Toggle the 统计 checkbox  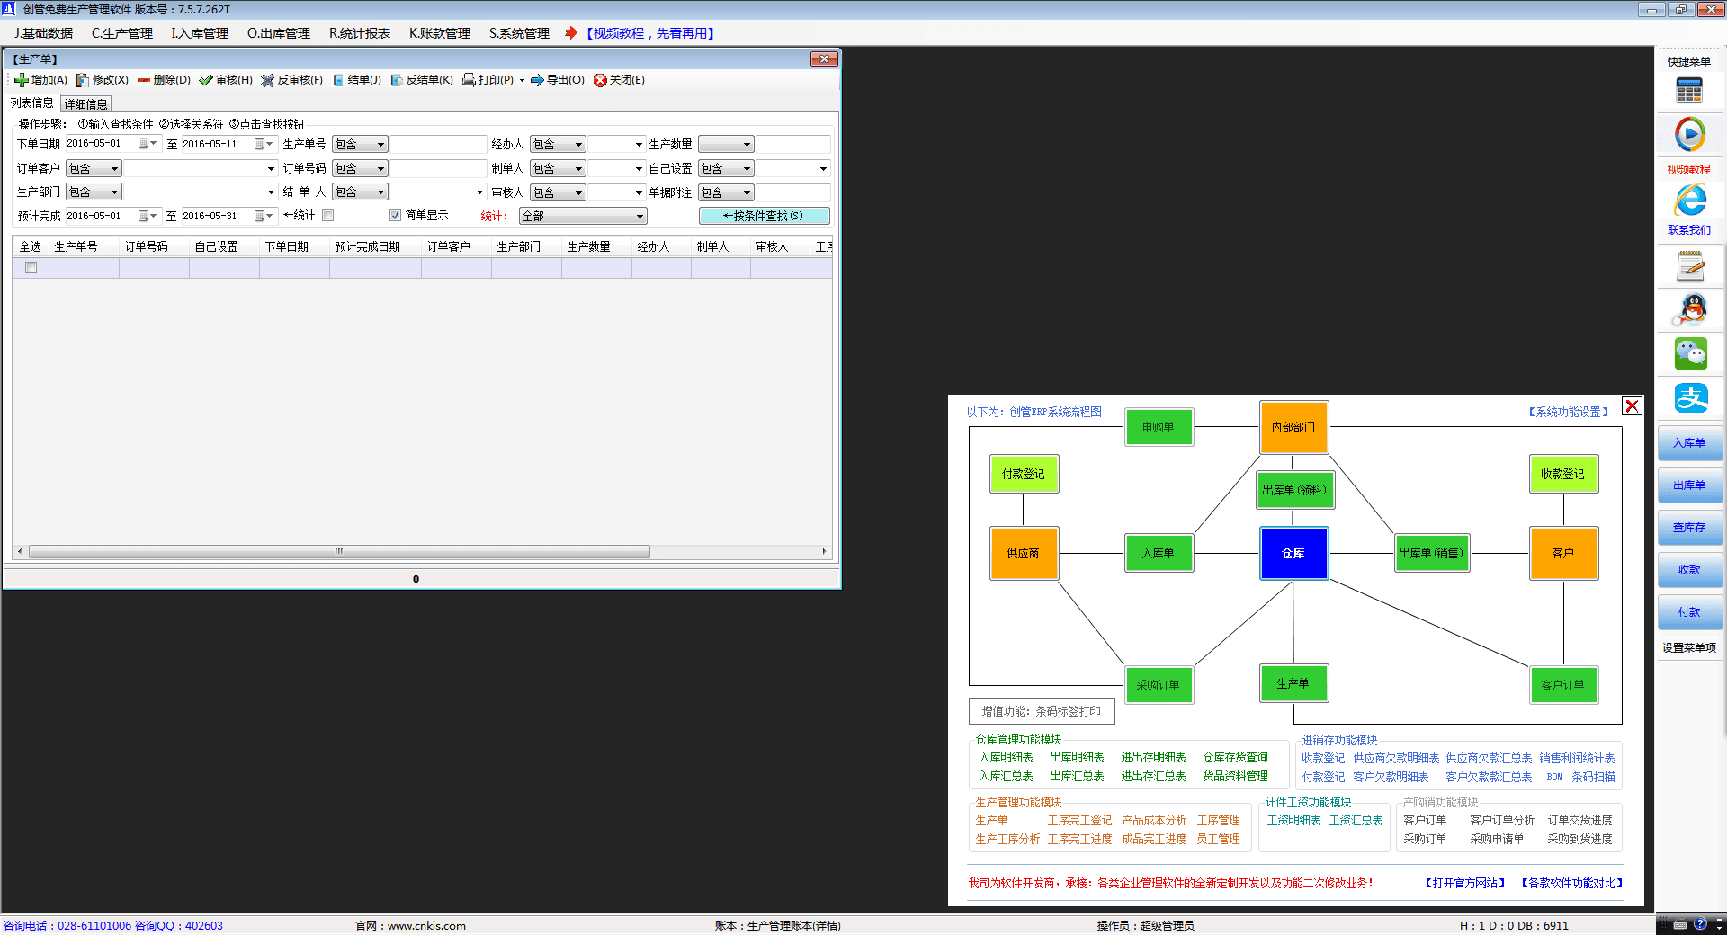point(328,216)
